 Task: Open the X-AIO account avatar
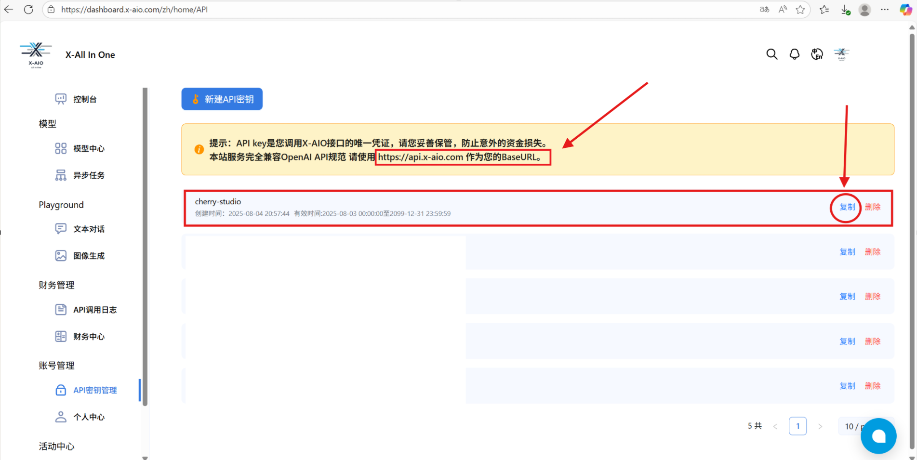(x=841, y=54)
